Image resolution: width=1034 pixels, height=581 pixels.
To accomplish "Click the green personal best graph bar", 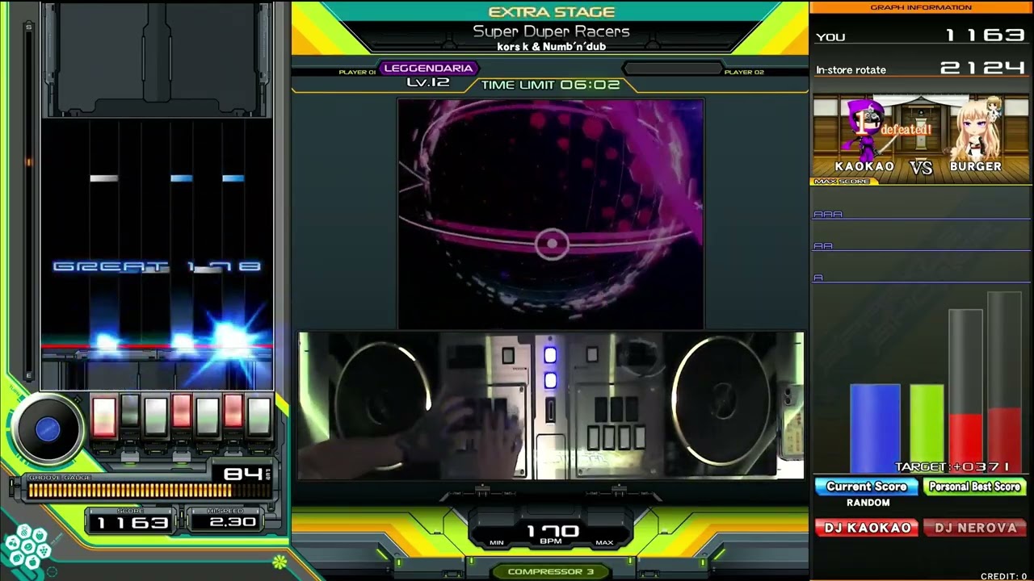I will click(927, 428).
